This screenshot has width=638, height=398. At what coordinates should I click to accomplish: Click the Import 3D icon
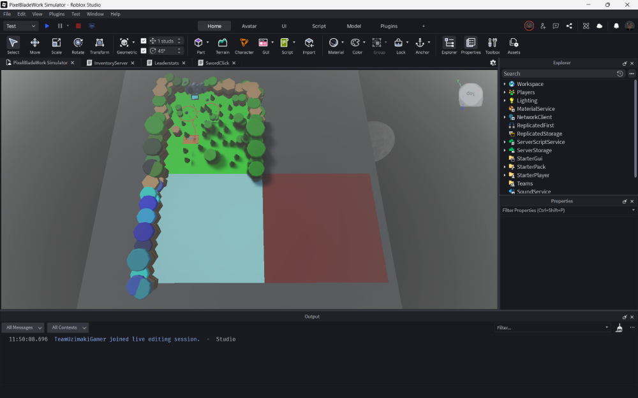coord(309,45)
